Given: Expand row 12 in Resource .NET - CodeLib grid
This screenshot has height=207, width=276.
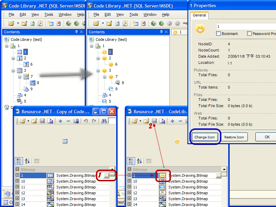Looking at the screenshot, I should [129, 192].
